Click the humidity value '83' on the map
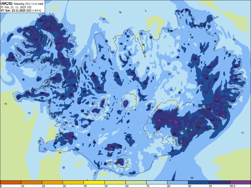Image resolution: width=251 pixels, height=188 pixels. click(x=234, y=40)
